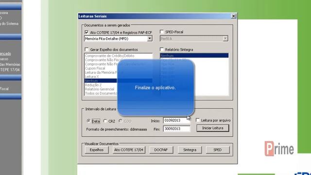Open the 'das Memórias' sidebar entry
311x175 pixels.
coord(10,65)
